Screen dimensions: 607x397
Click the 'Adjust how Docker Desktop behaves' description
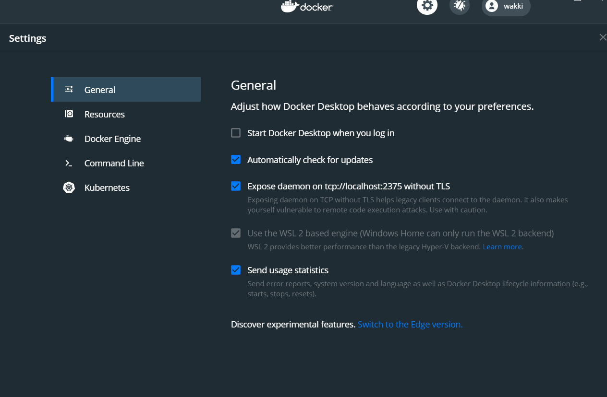(382, 106)
